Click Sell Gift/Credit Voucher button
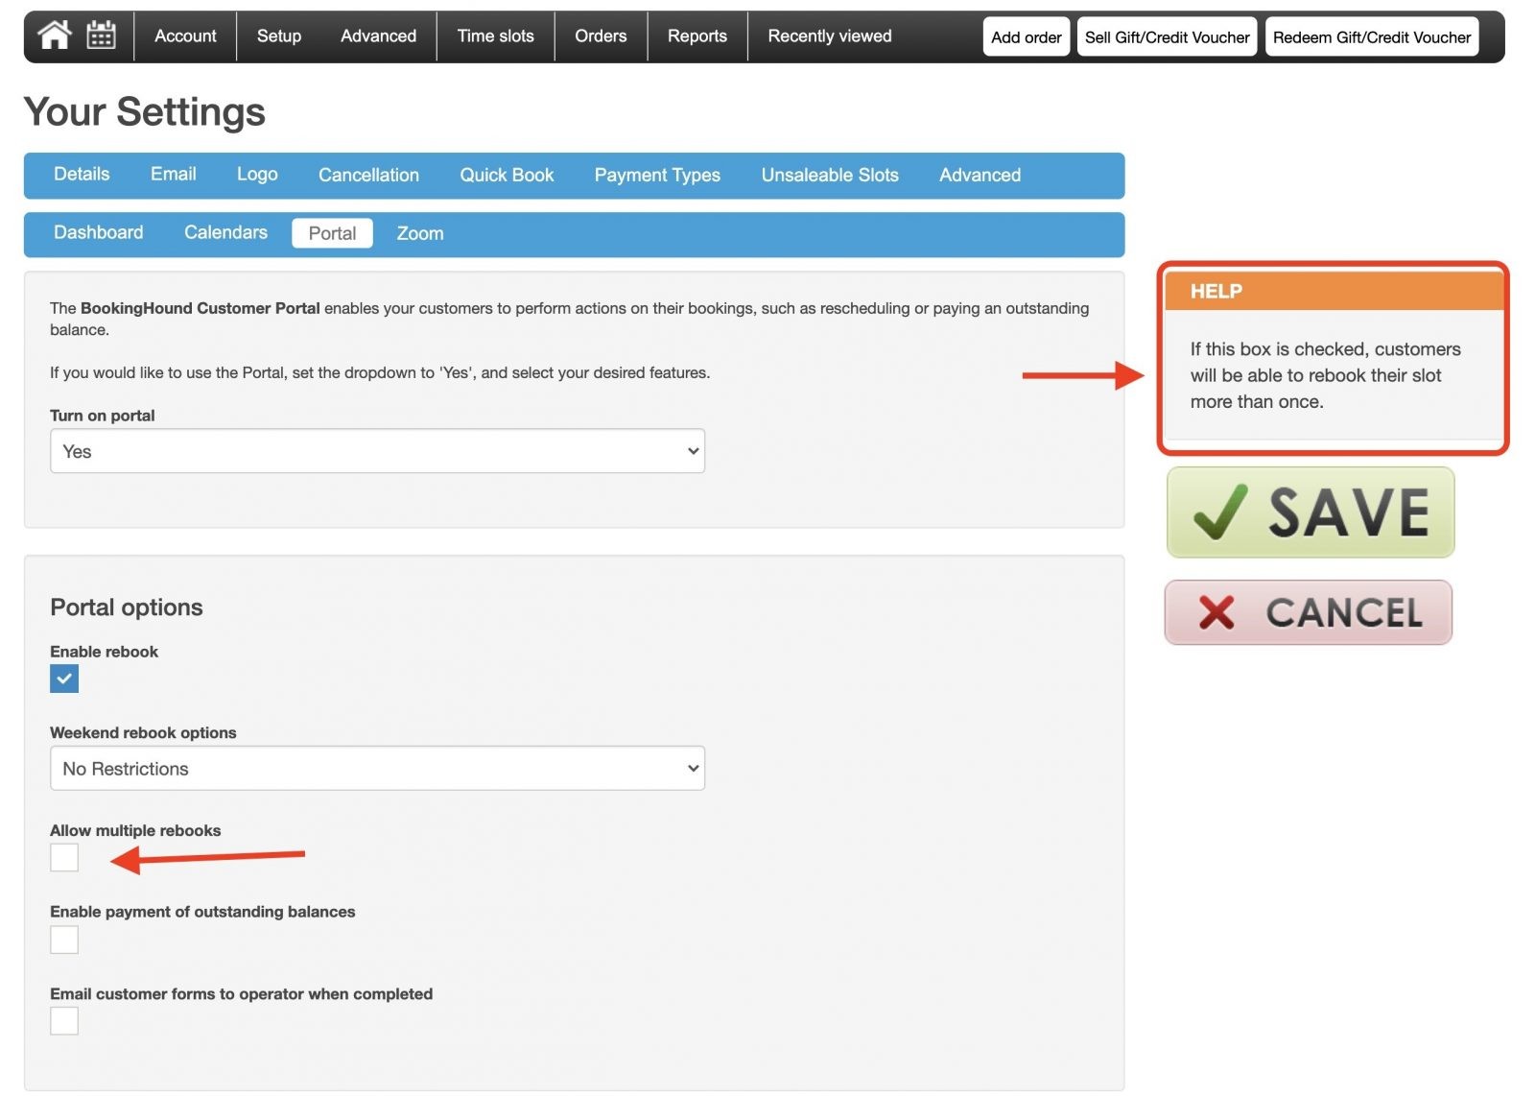Screen dimensions: 1535x1096 tap(1167, 37)
